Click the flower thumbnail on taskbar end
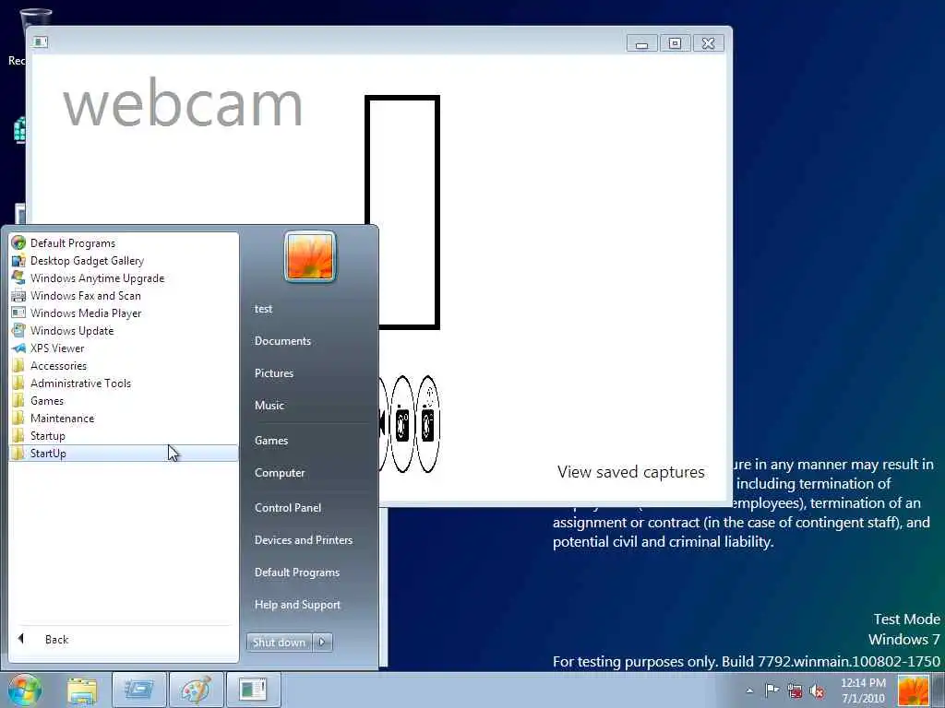 click(x=913, y=690)
